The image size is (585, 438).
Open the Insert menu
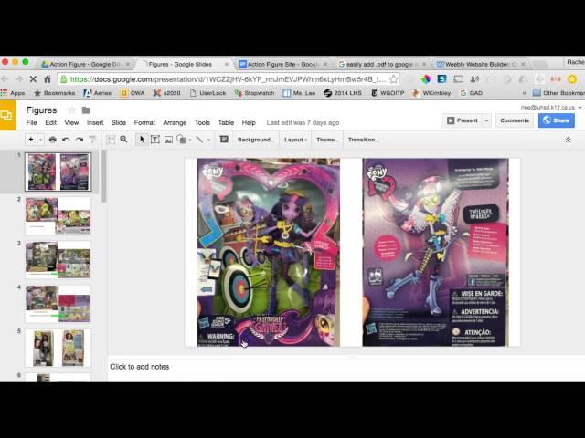95,122
